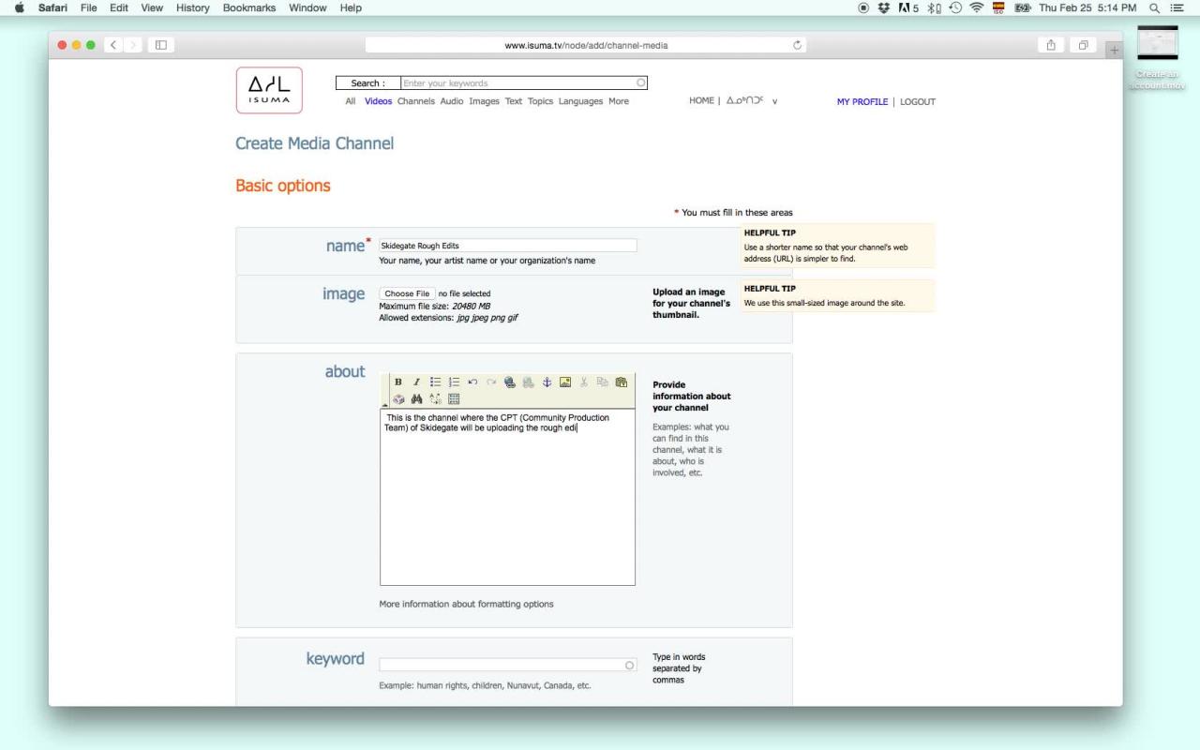Image resolution: width=1200 pixels, height=750 pixels.
Task: Insert a hyperlink using the globe icon
Action: 510,382
